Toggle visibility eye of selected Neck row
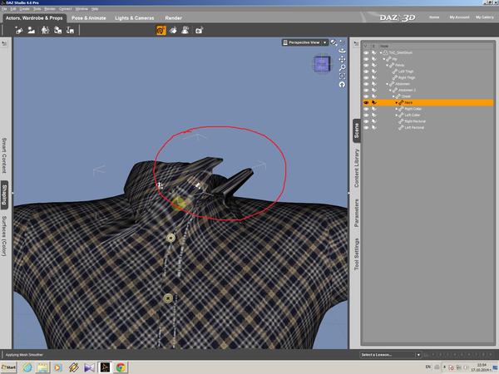Viewport: 499px width, 374px height. point(366,102)
